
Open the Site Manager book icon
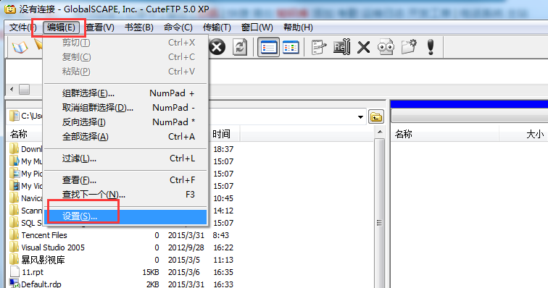point(20,47)
